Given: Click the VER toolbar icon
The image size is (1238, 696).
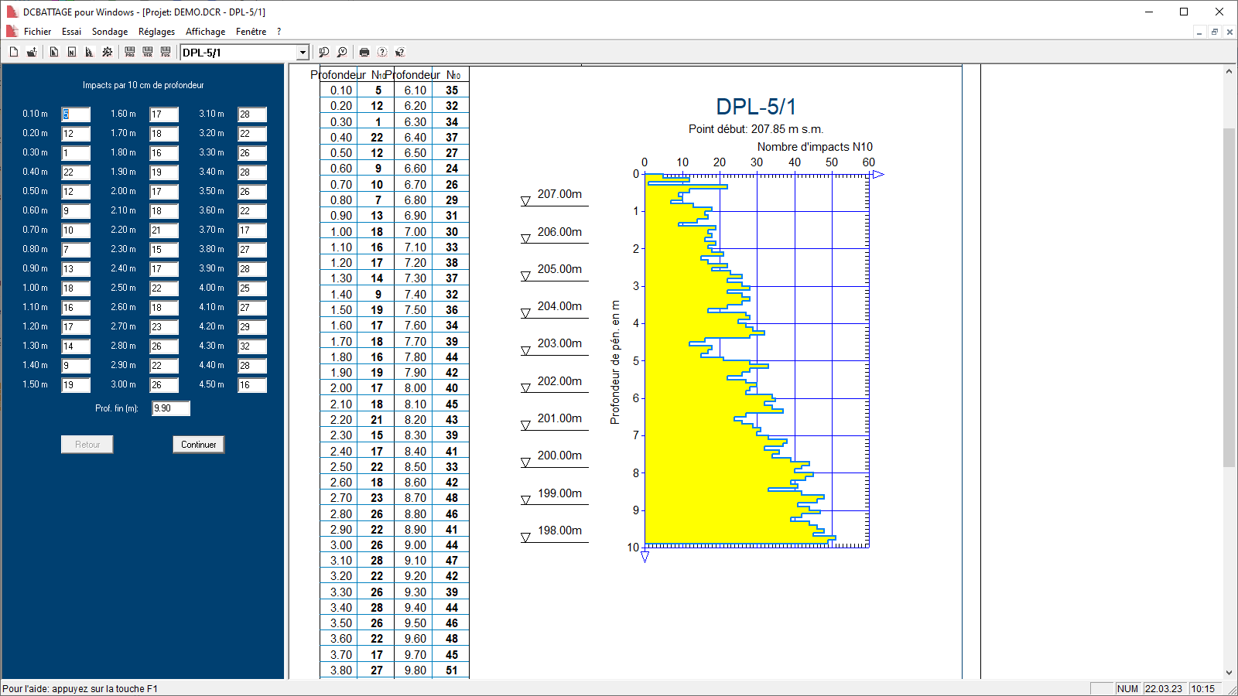Looking at the screenshot, I should pyautogui.click(x=148, y=52).
